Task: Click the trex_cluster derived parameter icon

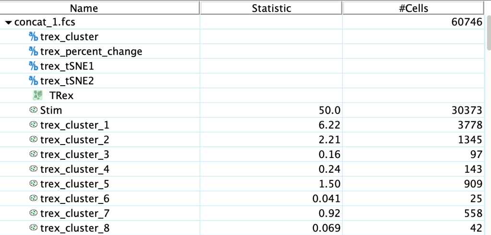Action: click(x=33, y=37)
